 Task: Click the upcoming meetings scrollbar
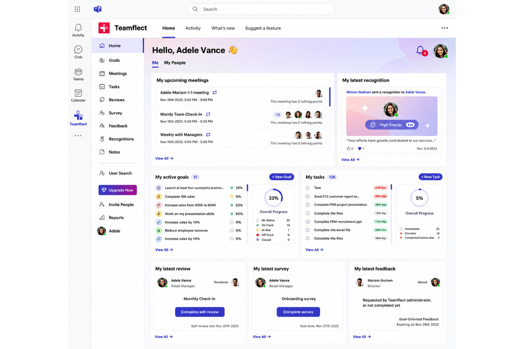point(330,97)
